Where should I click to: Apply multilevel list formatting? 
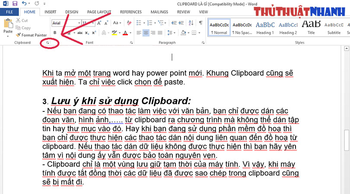tap(160, 23)
